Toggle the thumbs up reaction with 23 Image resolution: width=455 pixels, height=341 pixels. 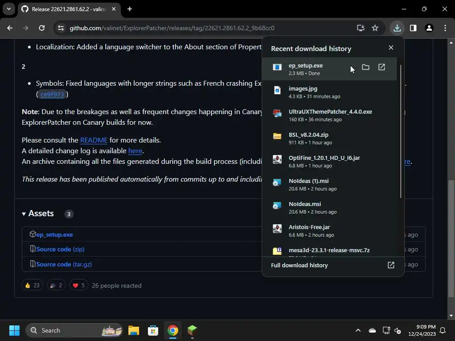(32, 285)
